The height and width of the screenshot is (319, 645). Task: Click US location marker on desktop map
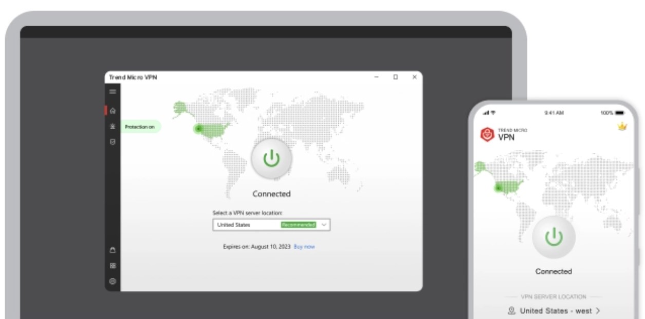point(198,129)
